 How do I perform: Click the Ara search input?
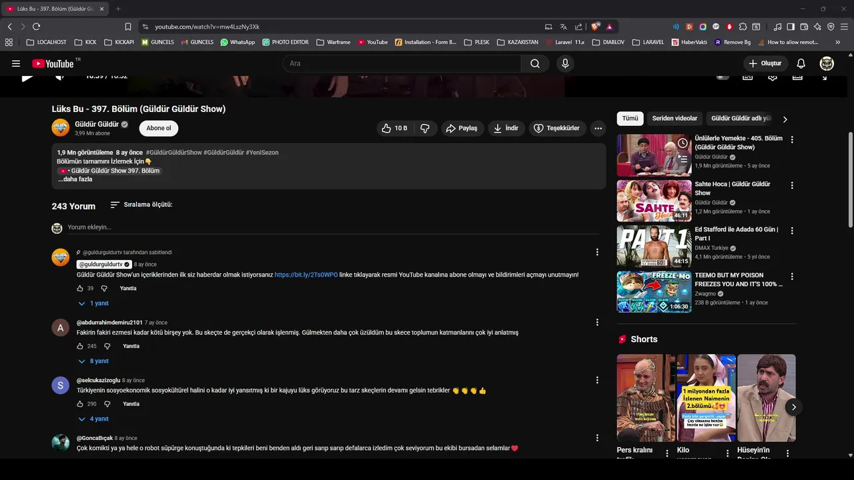[402, 63]
